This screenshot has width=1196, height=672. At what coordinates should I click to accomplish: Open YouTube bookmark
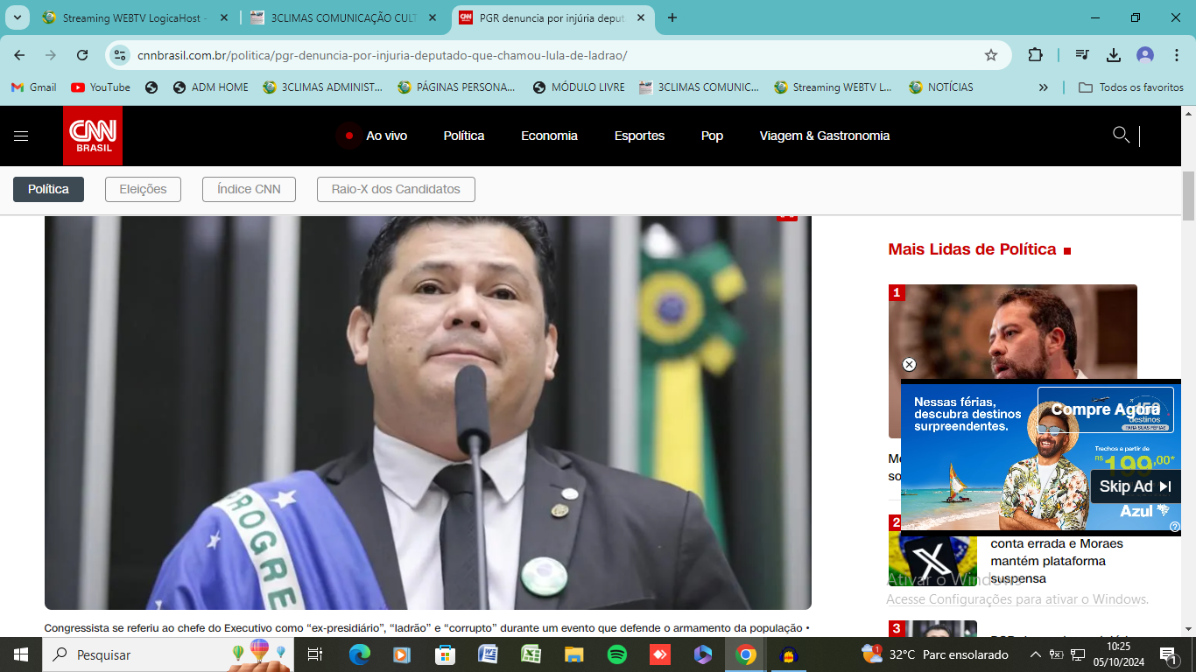click(x=101, y=87)
